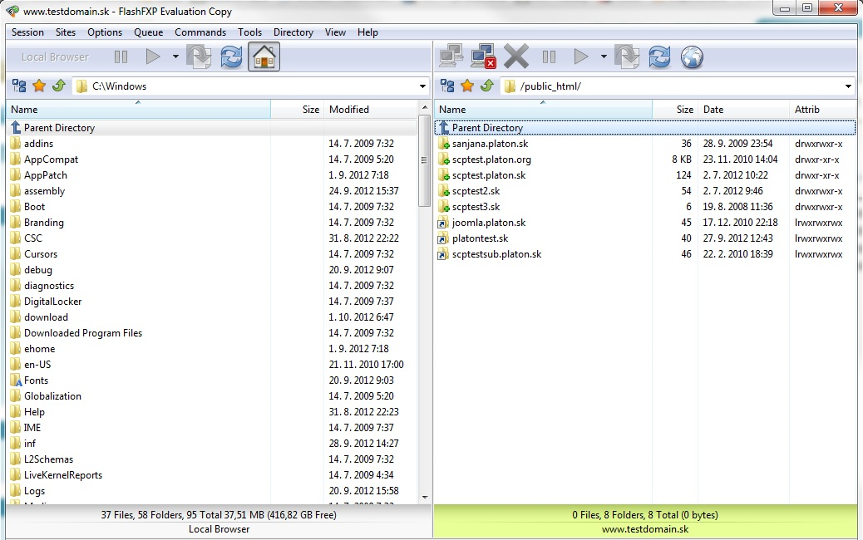Image resolution: width=863 pixels, height=540 pixels.
Task: Go up a directory in remote pane
Action: coord(487,86)
